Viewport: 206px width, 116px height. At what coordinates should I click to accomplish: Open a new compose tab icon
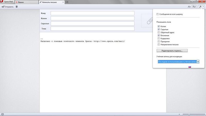coord(67,2)
